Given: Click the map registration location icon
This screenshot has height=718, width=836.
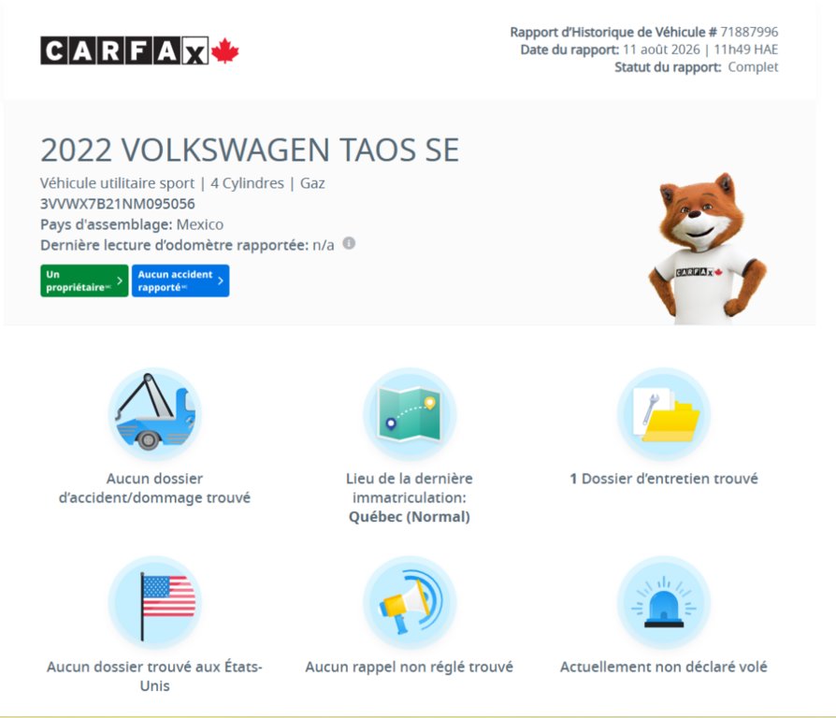Looking at the screenshot, I should point(410,413).
